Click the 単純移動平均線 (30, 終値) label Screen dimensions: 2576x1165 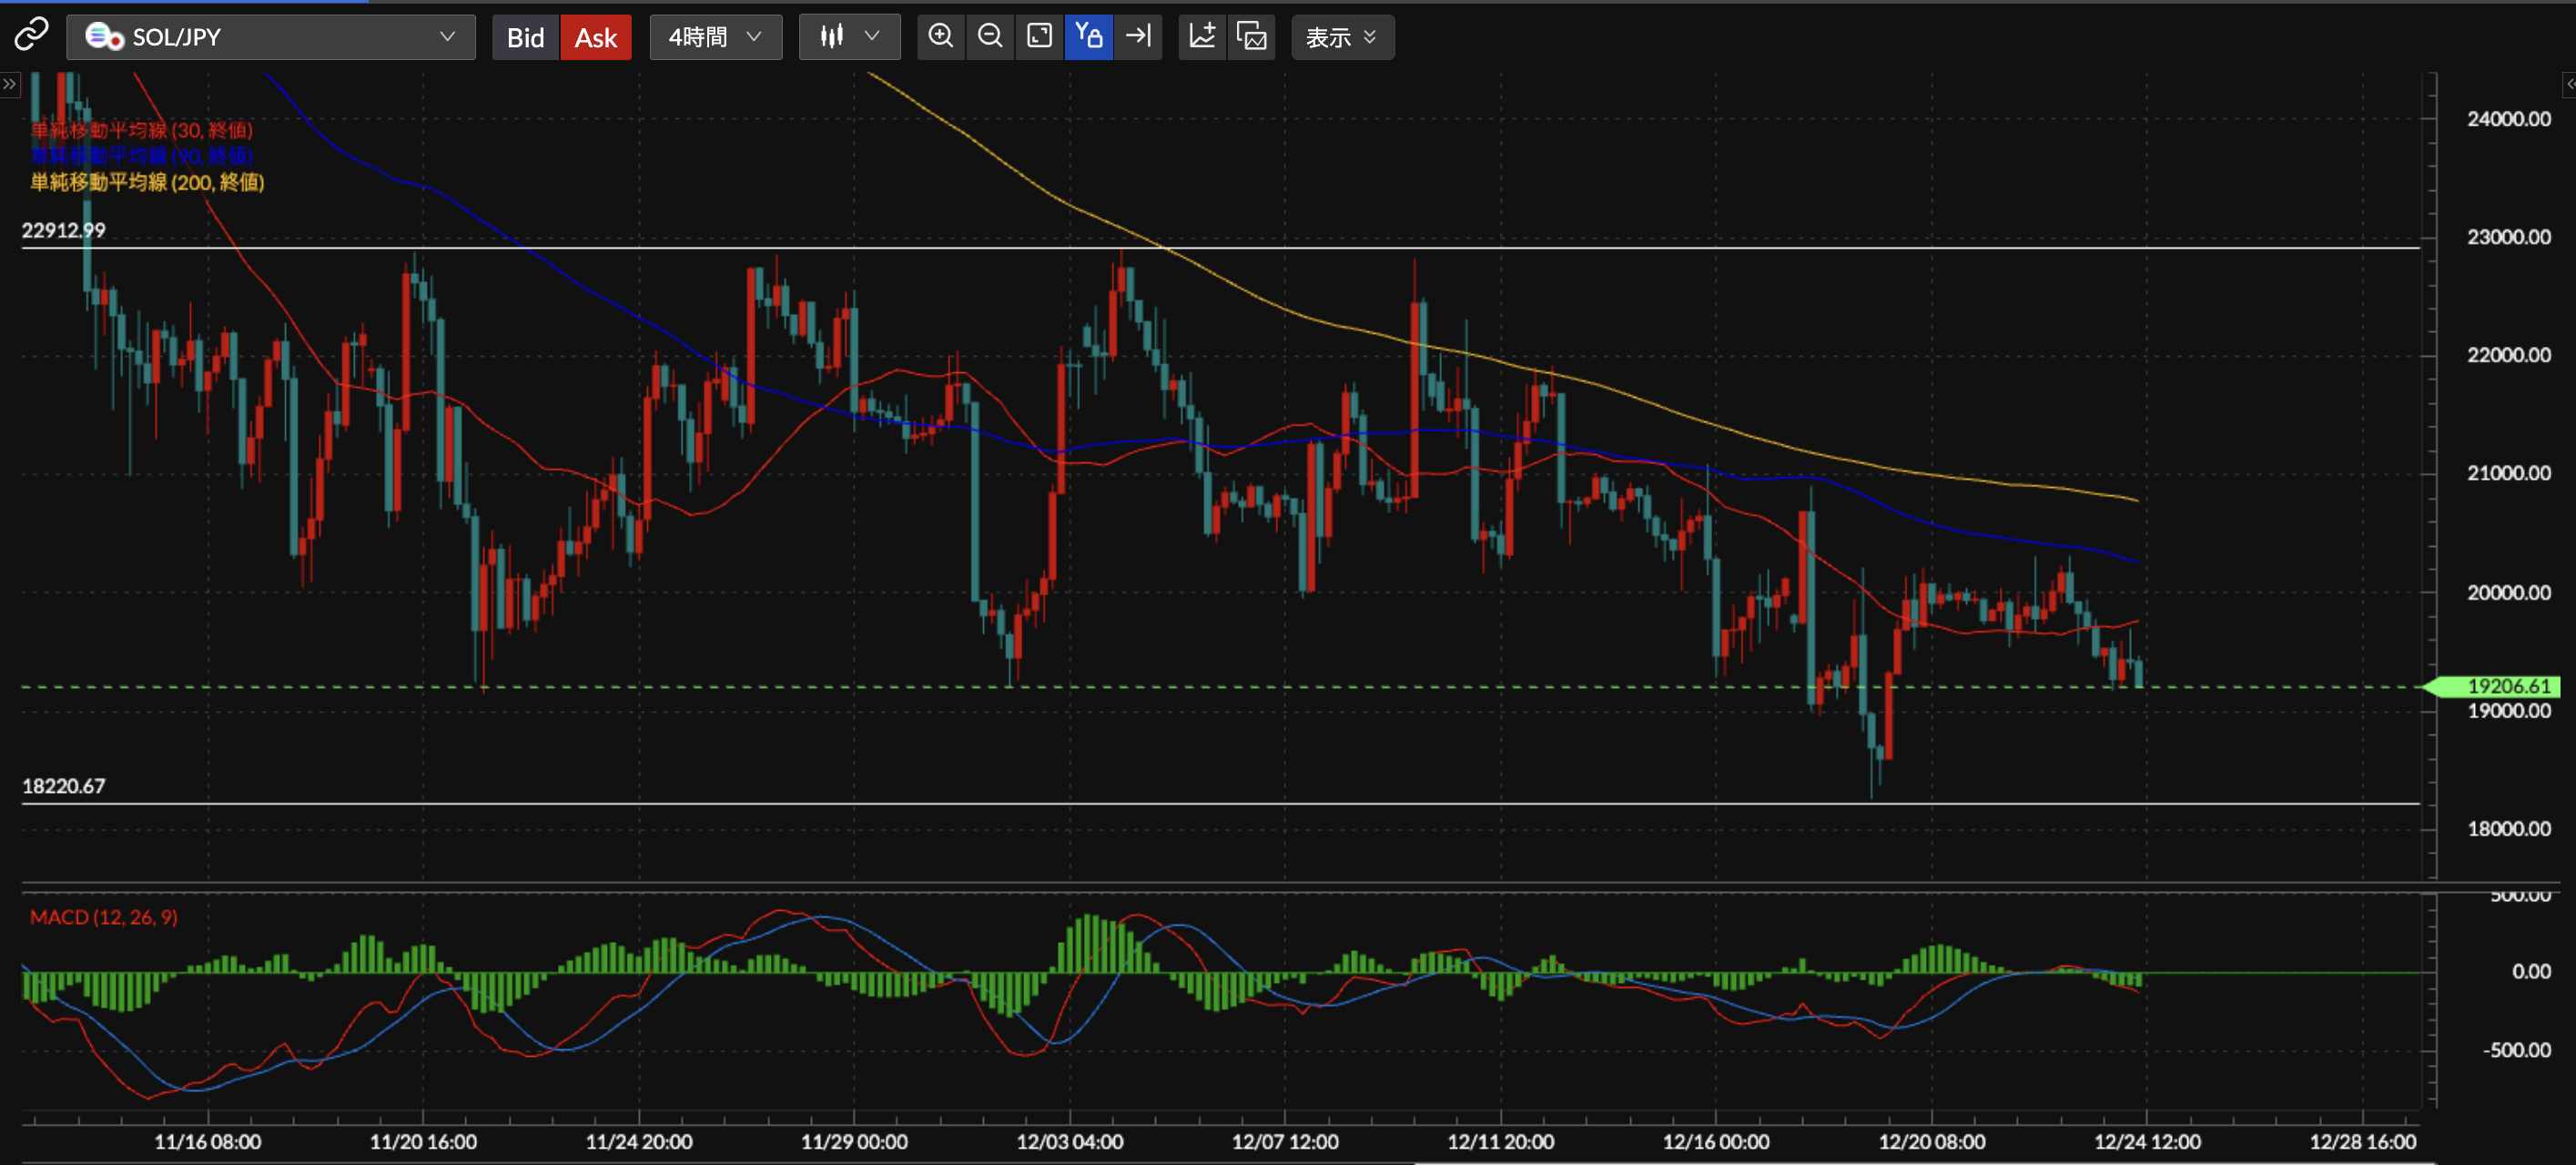coord(141,130)
